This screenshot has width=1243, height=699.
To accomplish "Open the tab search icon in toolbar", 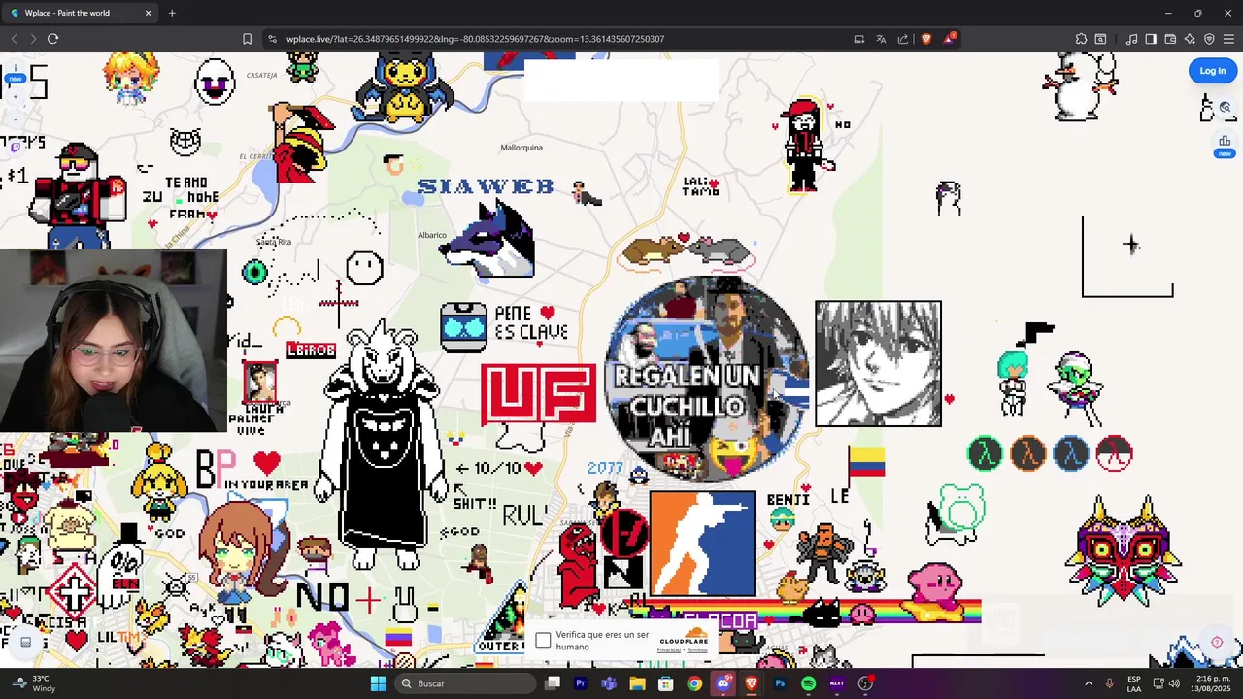I will coord(1100,39).
